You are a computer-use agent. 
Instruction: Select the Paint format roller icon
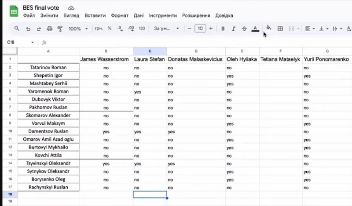click(60, 29)
